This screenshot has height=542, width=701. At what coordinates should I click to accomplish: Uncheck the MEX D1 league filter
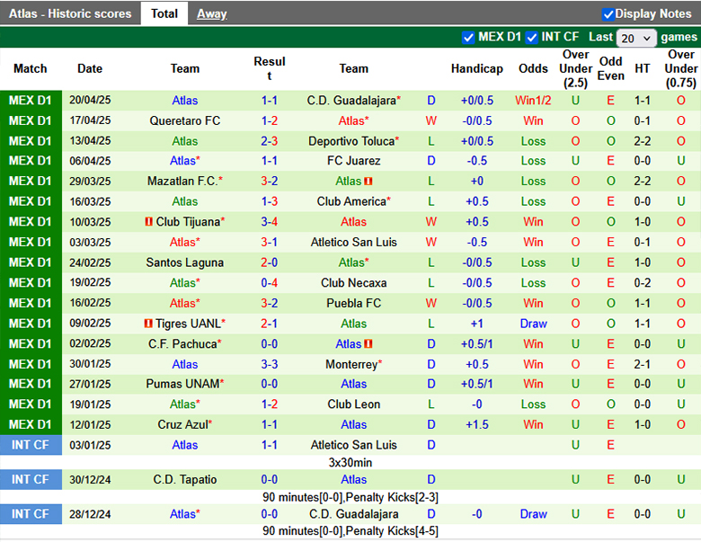(x=468, y=38)
